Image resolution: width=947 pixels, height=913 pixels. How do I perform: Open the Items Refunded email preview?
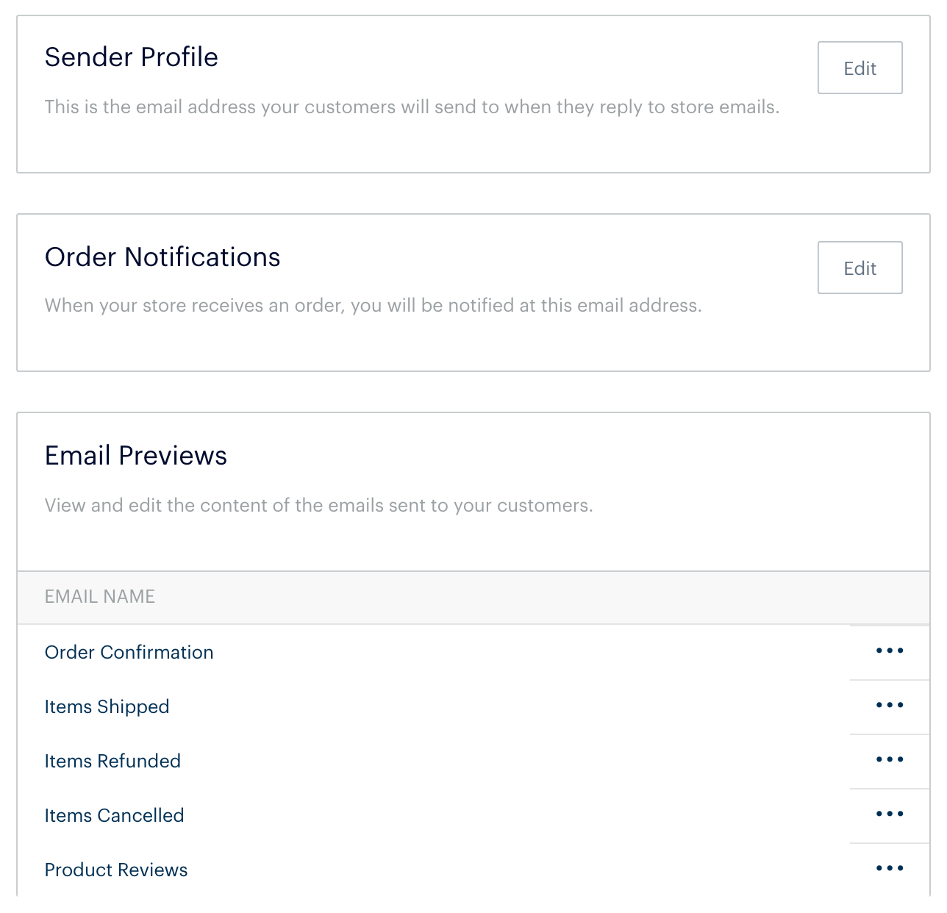(x=112, y=762)
